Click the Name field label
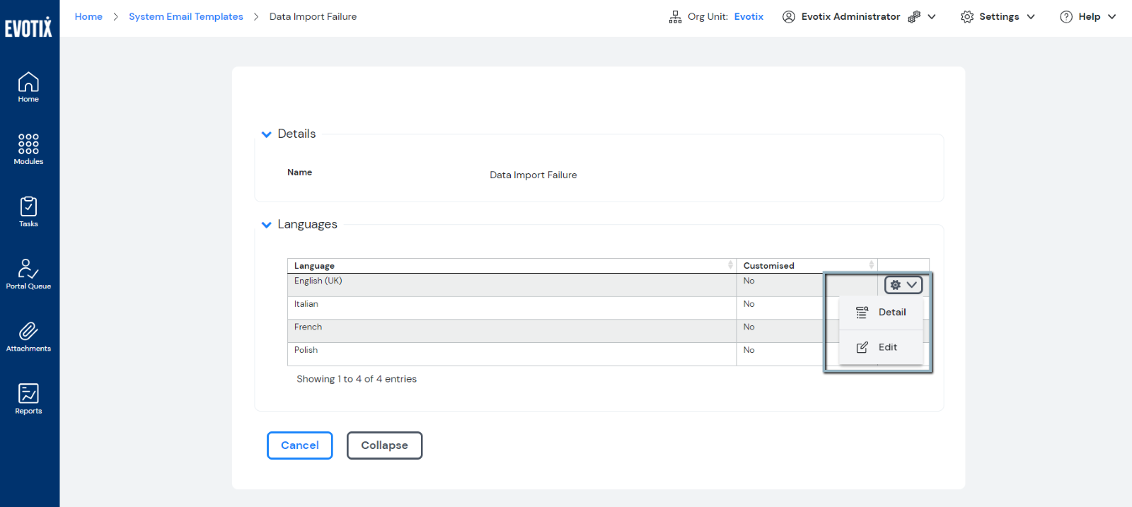This screenshot has width=1132, height=507. tap(299, 173)
